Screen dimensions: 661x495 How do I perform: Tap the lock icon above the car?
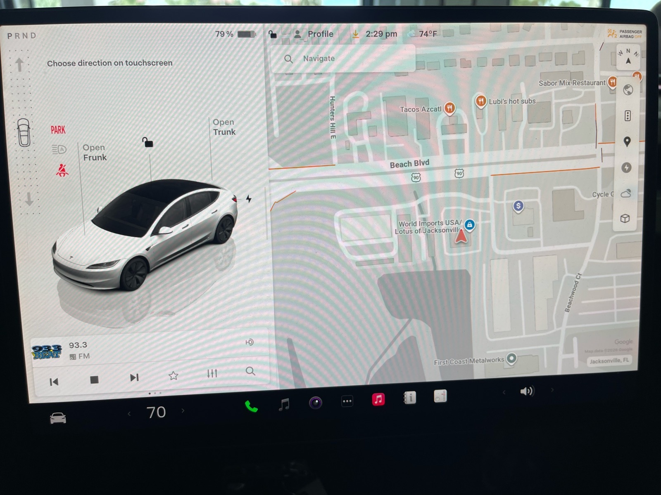point(147,142)
